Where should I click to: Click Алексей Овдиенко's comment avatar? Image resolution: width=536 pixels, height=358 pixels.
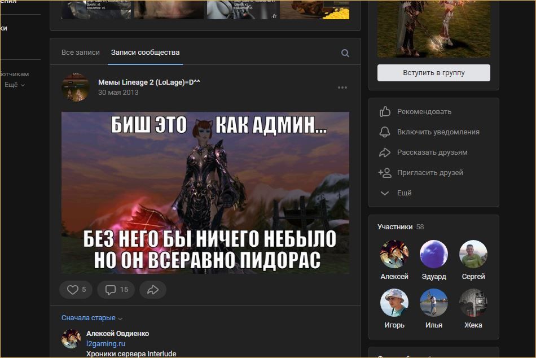click(x=71, y=339)
